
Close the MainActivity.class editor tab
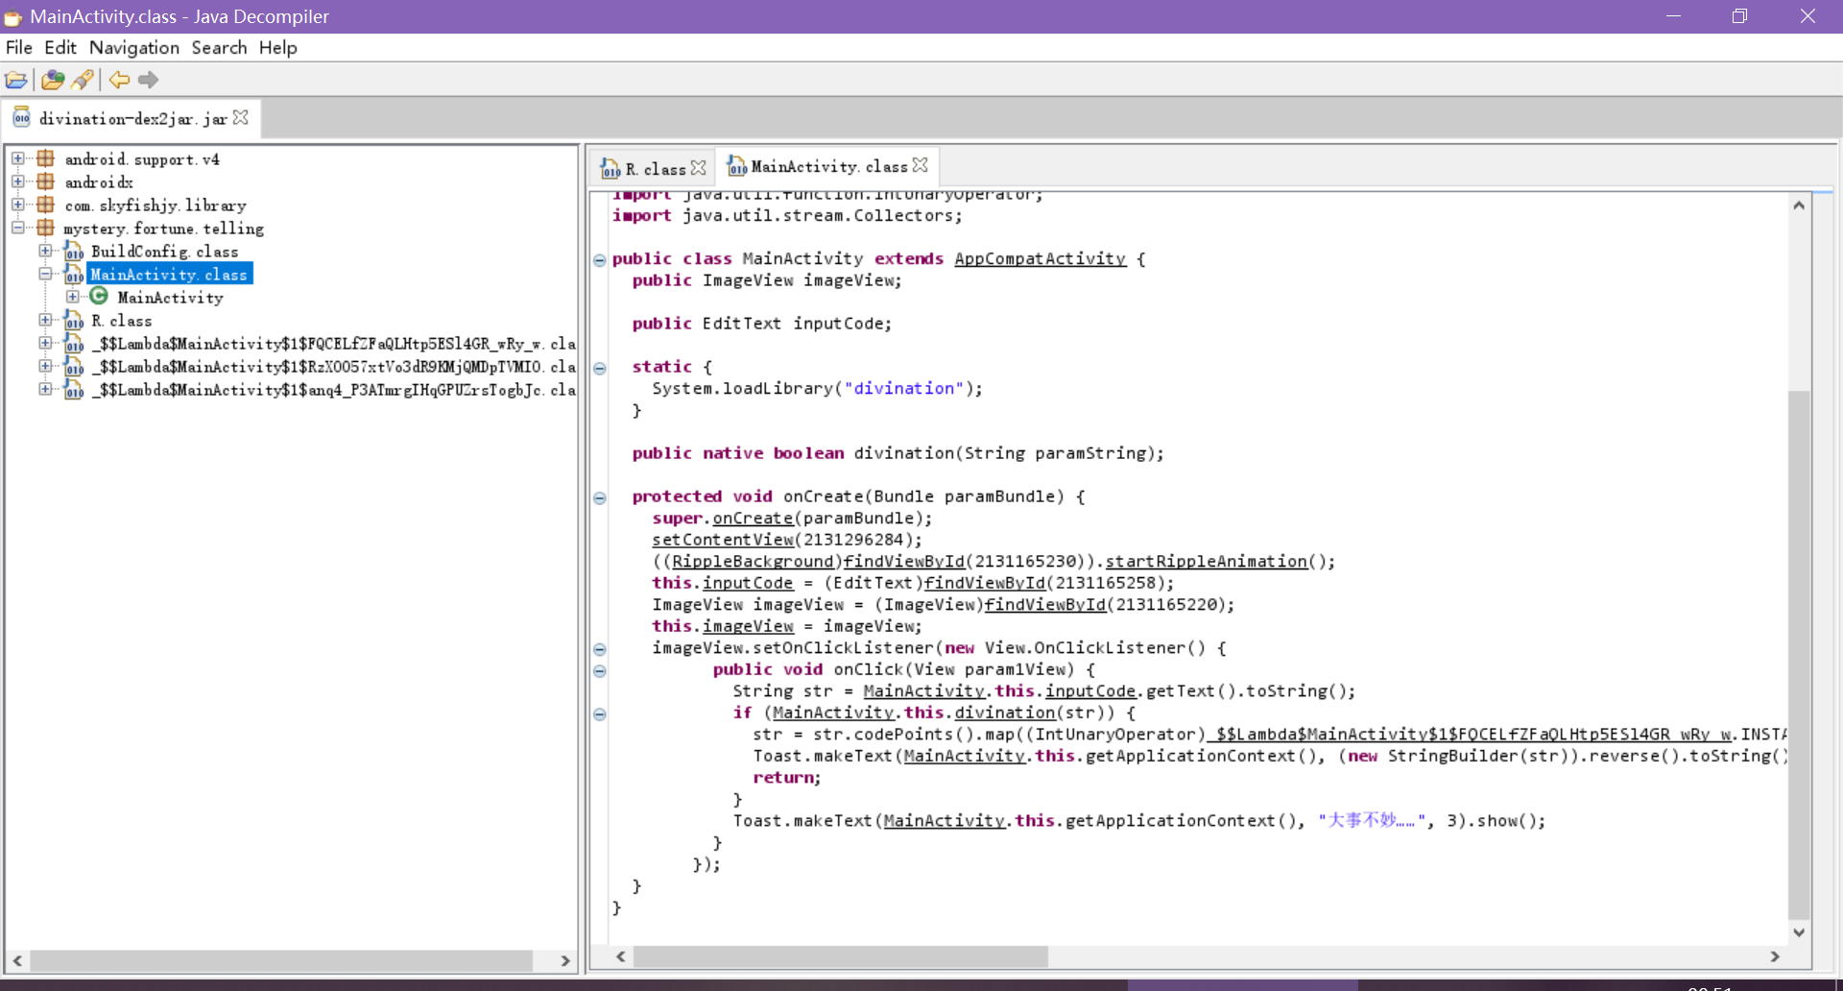(x=921, y=165)
